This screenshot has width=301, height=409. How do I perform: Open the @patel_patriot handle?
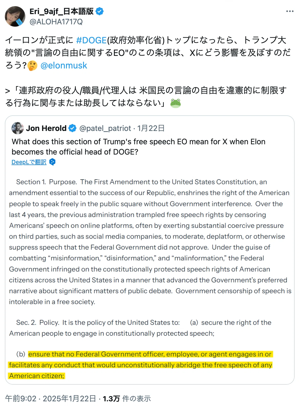tap(105, 128)
